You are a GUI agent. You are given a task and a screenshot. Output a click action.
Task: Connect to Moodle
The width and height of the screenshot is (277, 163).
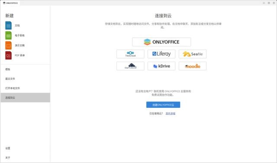point(193,66)
